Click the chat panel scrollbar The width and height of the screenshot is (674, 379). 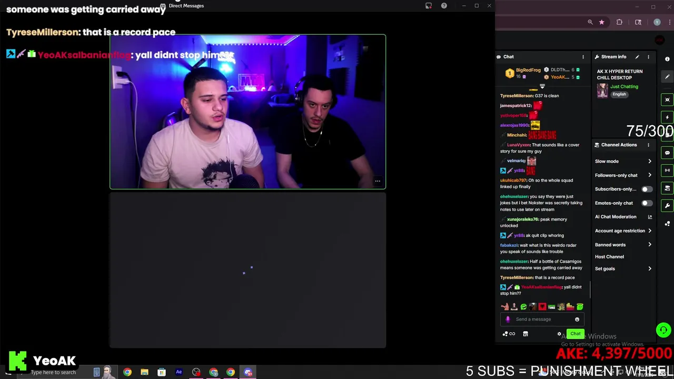[590, 288]
